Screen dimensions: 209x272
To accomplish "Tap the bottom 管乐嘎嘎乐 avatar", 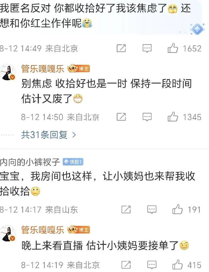I will [x=8, y=233].
